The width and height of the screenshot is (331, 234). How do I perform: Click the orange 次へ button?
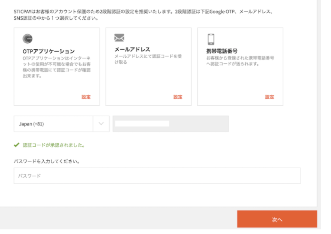pos(277,219)
